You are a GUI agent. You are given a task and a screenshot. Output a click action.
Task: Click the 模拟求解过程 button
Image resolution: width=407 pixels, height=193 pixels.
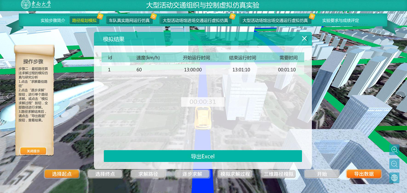tap(235, 174)
